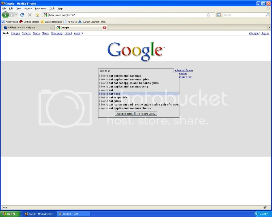
Task: Click the Firefox logo in the title bar
Action: click(3, 3)
